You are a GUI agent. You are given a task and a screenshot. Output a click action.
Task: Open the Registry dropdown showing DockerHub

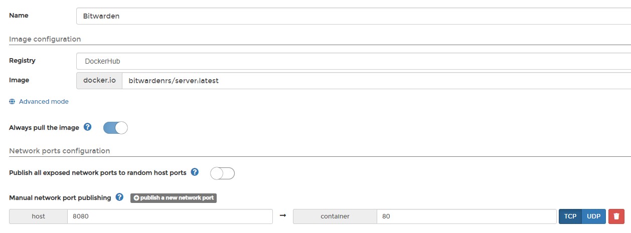(354, 61)
